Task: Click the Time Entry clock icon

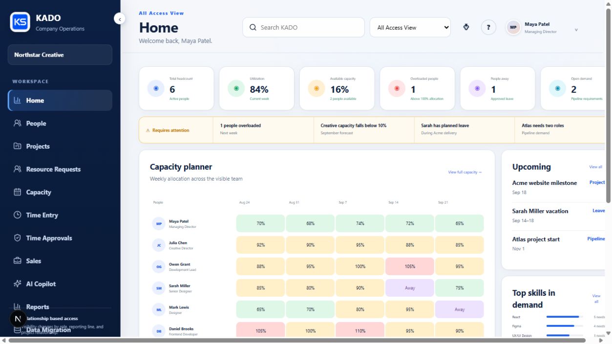Action: click(18, 215)
